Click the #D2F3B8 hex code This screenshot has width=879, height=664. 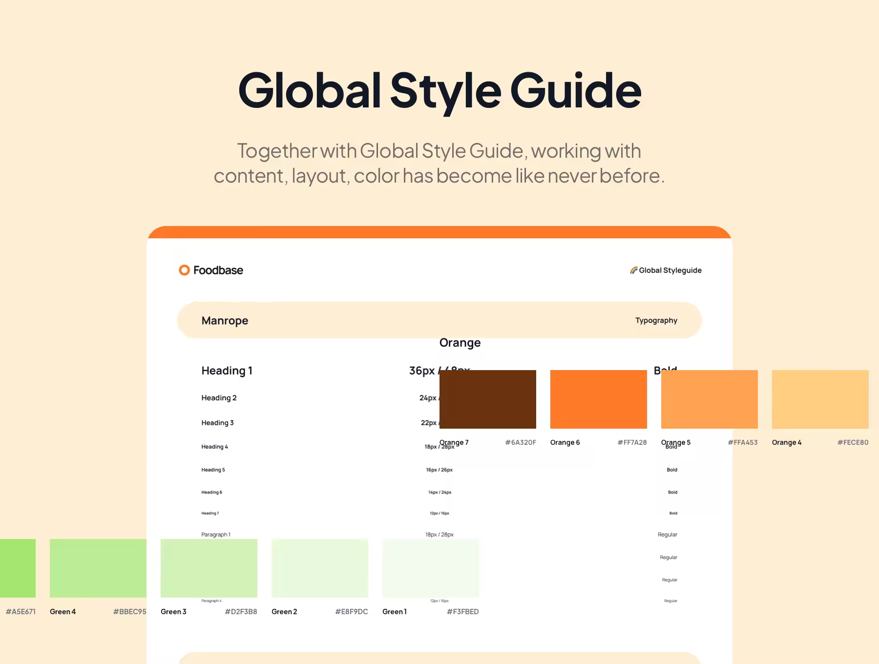(x=241, y=612)
